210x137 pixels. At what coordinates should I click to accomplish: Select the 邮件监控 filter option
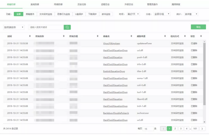(108, 14)
